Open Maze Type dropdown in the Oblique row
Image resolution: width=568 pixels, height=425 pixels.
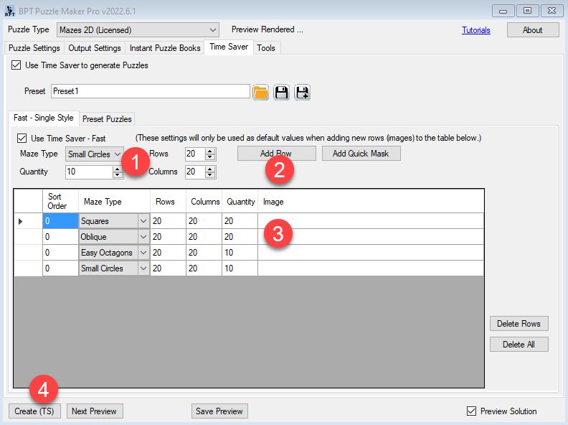click(143, 237)
